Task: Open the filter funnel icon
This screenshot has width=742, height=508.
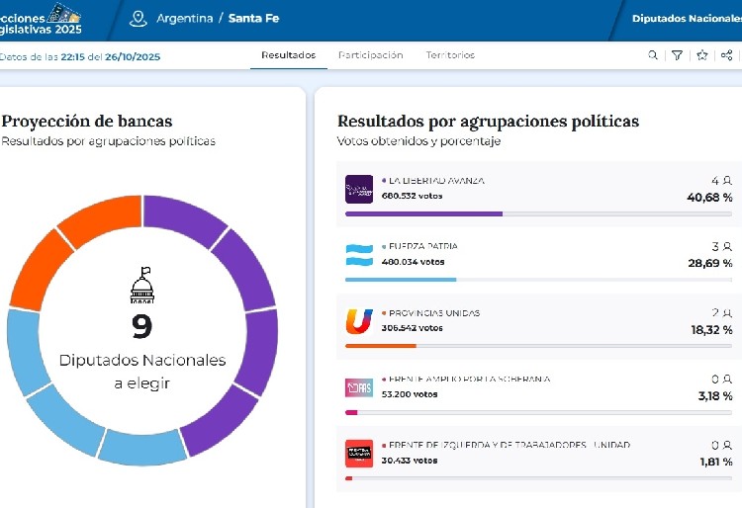Action: [677, 55]
